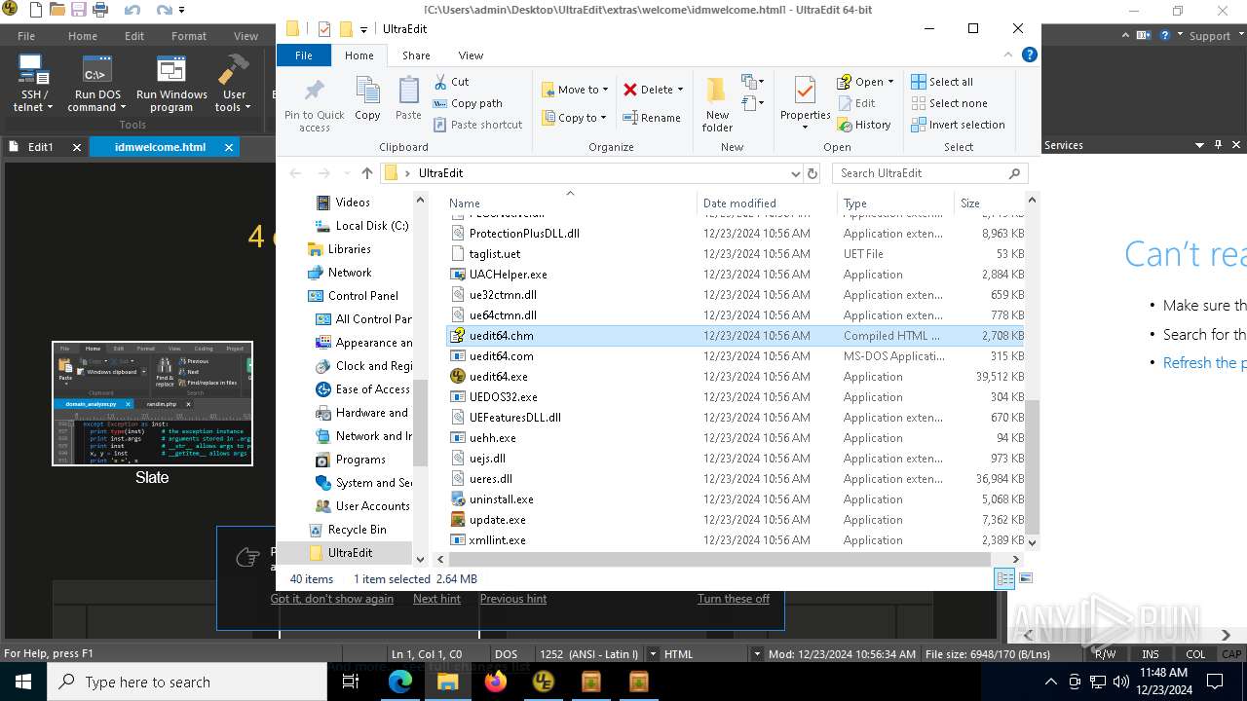Click the Edit command in Open group
This screenshot has height=701, width=1247.
pos(855,103)
